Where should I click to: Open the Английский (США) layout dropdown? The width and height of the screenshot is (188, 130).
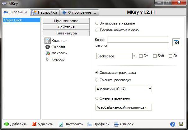pos(150,89)
